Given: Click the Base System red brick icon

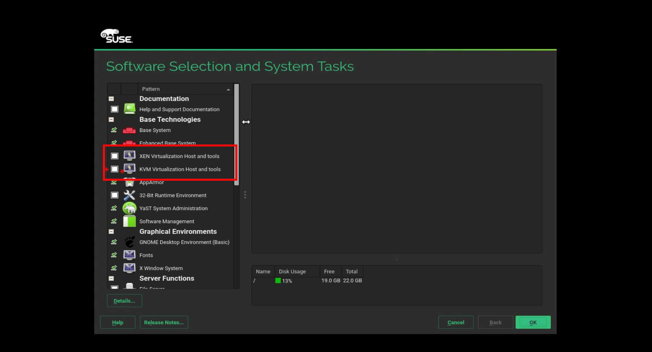Looking at the screenshot, I should click(x=129, y=130).
